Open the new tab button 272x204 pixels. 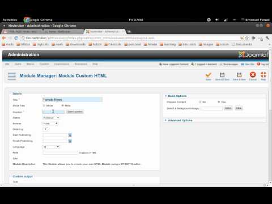129,32
